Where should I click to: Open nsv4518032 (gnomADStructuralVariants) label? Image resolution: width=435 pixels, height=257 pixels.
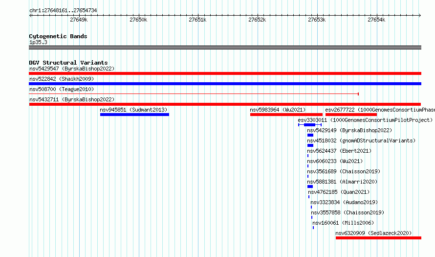point(361,140)
